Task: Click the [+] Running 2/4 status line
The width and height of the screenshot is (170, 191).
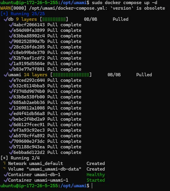Action: (20, 158)
